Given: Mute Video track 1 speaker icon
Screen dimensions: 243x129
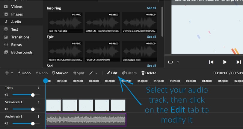Looking at the screenshot, I should 6,109.
